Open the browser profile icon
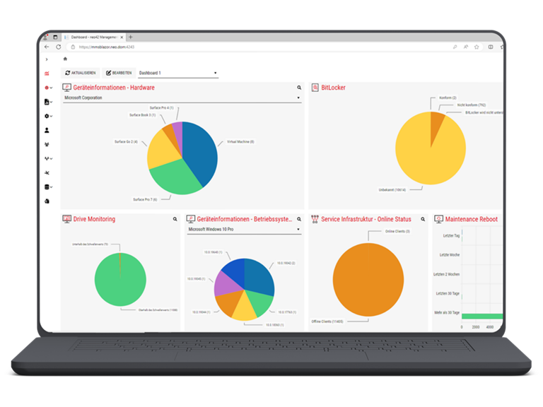This screenshot has height=407, width=543. pyautogui.click(x=45, y=37)
